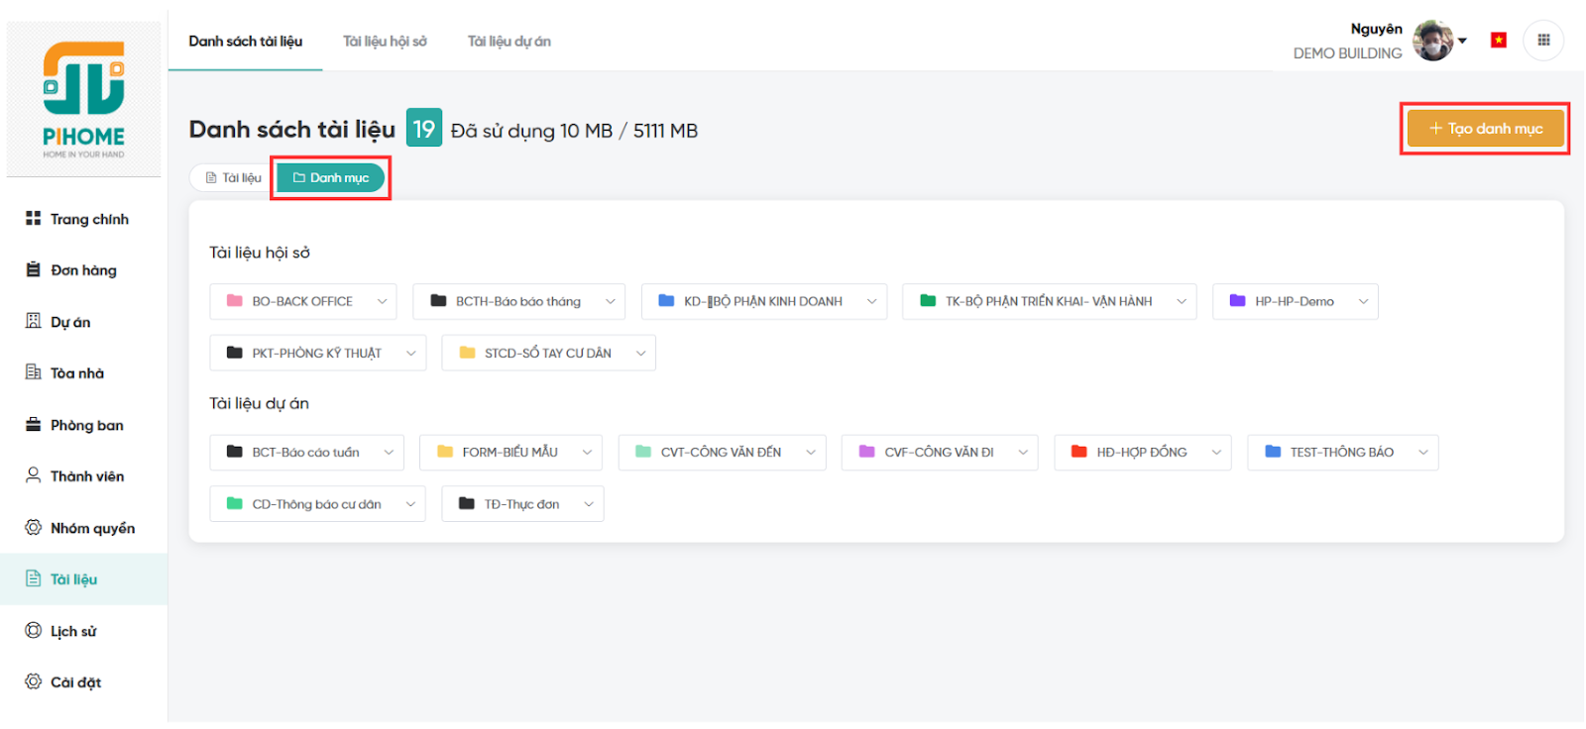This screenshot has width=1586, height=729.
Task: Go to Đơn hàng in sidebar
Action: pyautogui.click(x=83, y=270)
